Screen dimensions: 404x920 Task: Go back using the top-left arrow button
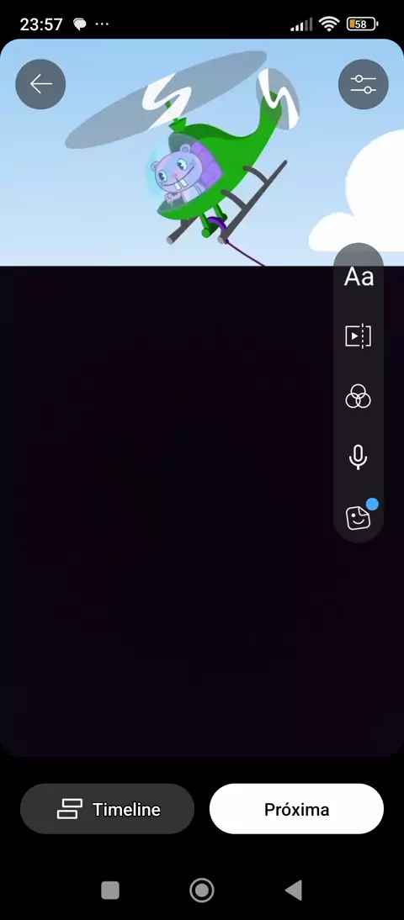[40, 84]
